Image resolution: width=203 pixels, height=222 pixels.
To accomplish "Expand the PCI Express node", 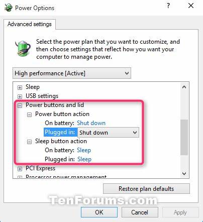I will 20,169.
